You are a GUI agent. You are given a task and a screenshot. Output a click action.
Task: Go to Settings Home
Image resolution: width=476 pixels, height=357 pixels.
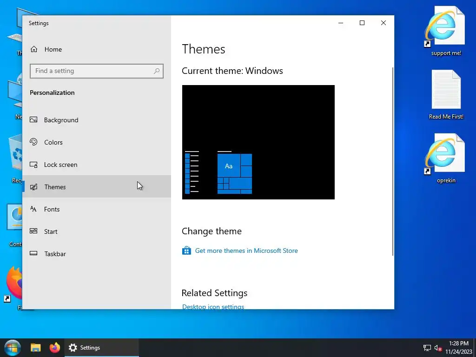coord(46,49)
